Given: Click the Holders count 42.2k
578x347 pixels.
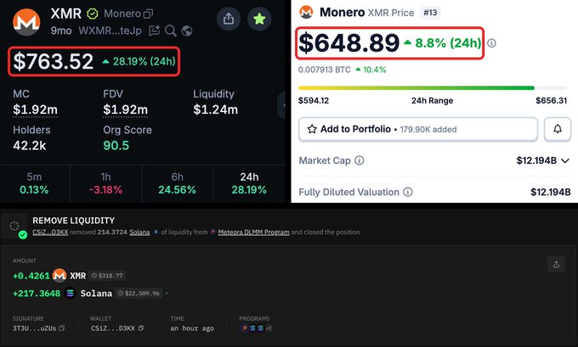Looking at the screenshot, I should tap(30, 146).
